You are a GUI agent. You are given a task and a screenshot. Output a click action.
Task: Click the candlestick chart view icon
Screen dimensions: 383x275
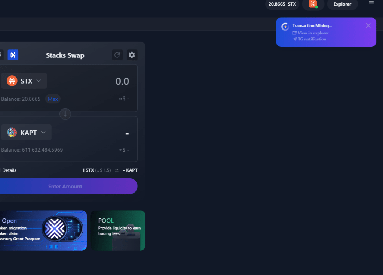13,55
